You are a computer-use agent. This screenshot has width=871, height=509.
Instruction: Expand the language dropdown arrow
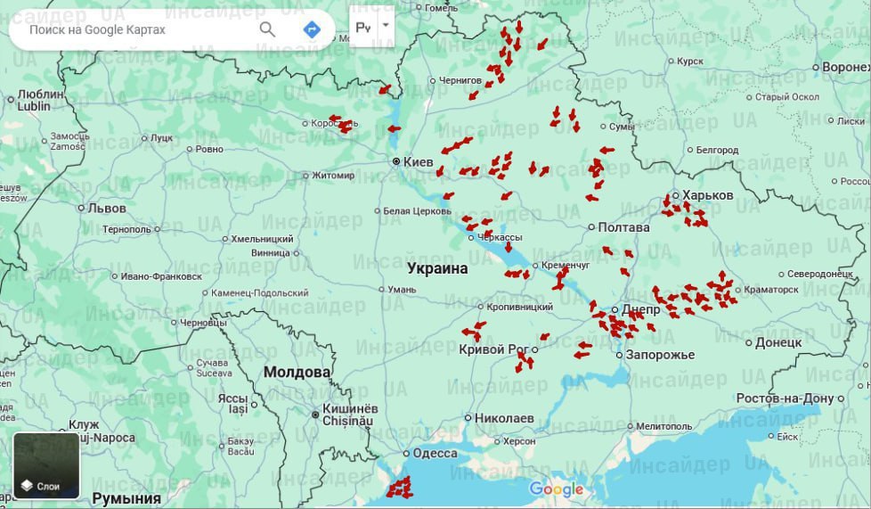(x=386, y=25)
